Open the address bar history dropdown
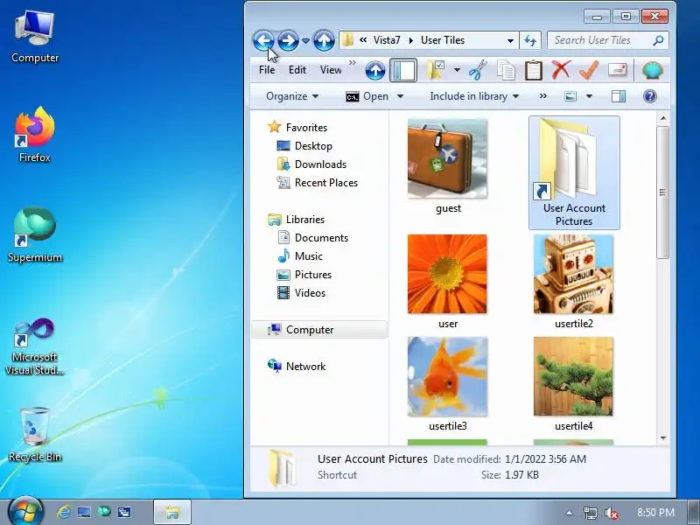 point(510,40)
